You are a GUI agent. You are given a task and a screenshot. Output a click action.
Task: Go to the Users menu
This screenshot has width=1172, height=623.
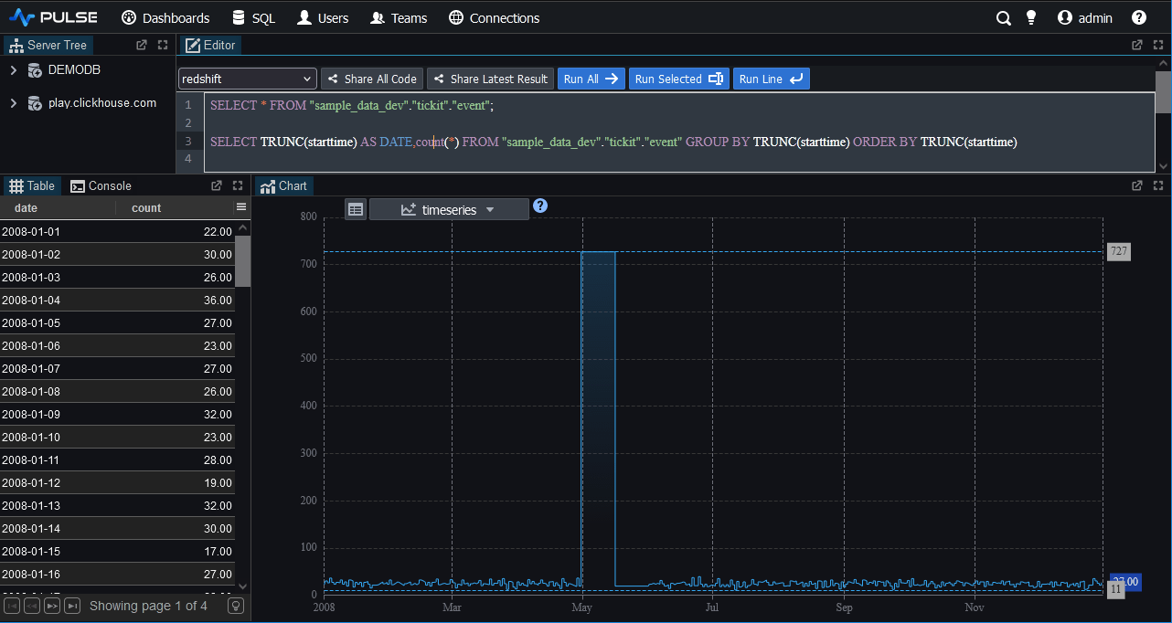pos(323,17)
